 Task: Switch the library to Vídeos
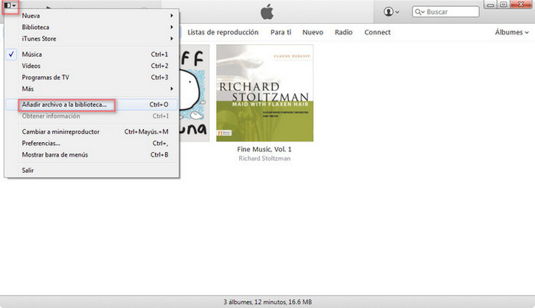pyautogui.click(x=92, y=66)
